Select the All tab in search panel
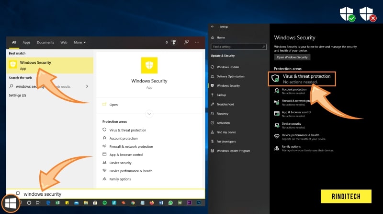This screenshot has width=383, height=214. click(14, 42)
